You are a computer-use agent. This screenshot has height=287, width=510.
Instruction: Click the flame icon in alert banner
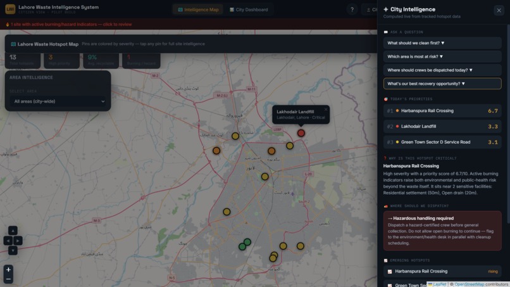[x=8, y=25]
